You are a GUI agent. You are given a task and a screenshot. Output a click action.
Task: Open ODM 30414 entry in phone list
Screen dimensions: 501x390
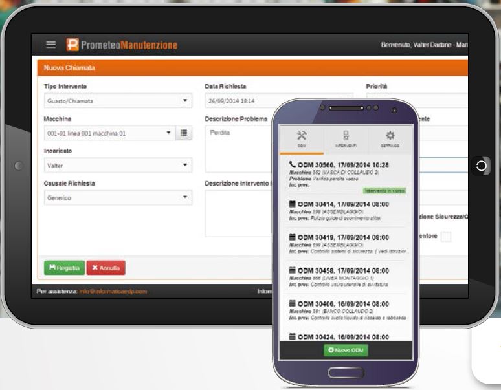(x=346, y=211)
